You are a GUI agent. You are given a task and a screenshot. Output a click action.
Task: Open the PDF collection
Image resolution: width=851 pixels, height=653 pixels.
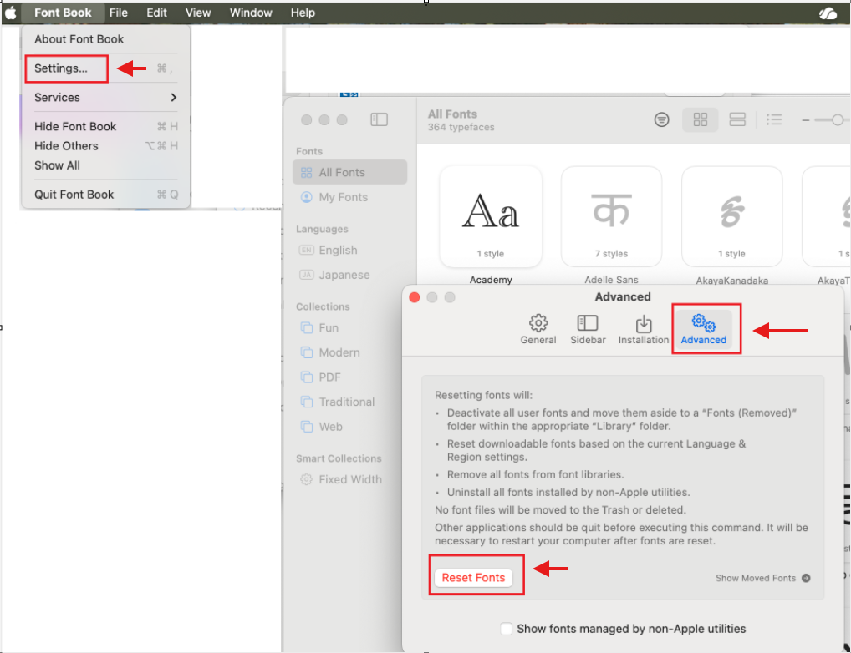[x=349, y=377]
